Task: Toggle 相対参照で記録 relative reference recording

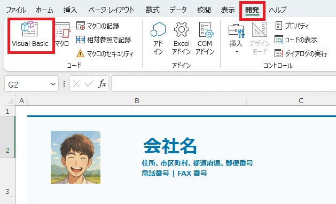Action: pos(104,40)
